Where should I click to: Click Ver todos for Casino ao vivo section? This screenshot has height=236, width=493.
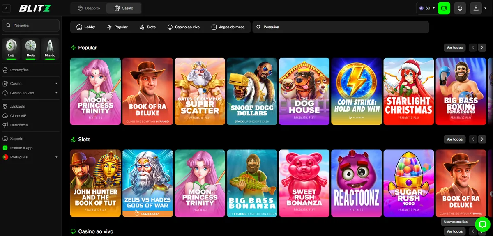click(x=455, y=231)
